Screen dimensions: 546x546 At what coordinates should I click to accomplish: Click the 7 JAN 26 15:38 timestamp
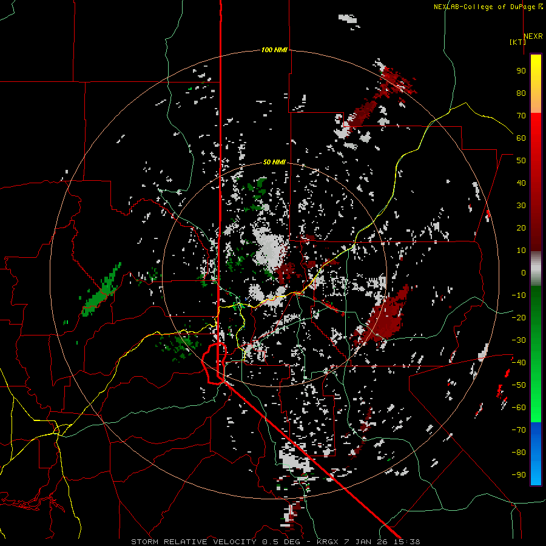382,542
